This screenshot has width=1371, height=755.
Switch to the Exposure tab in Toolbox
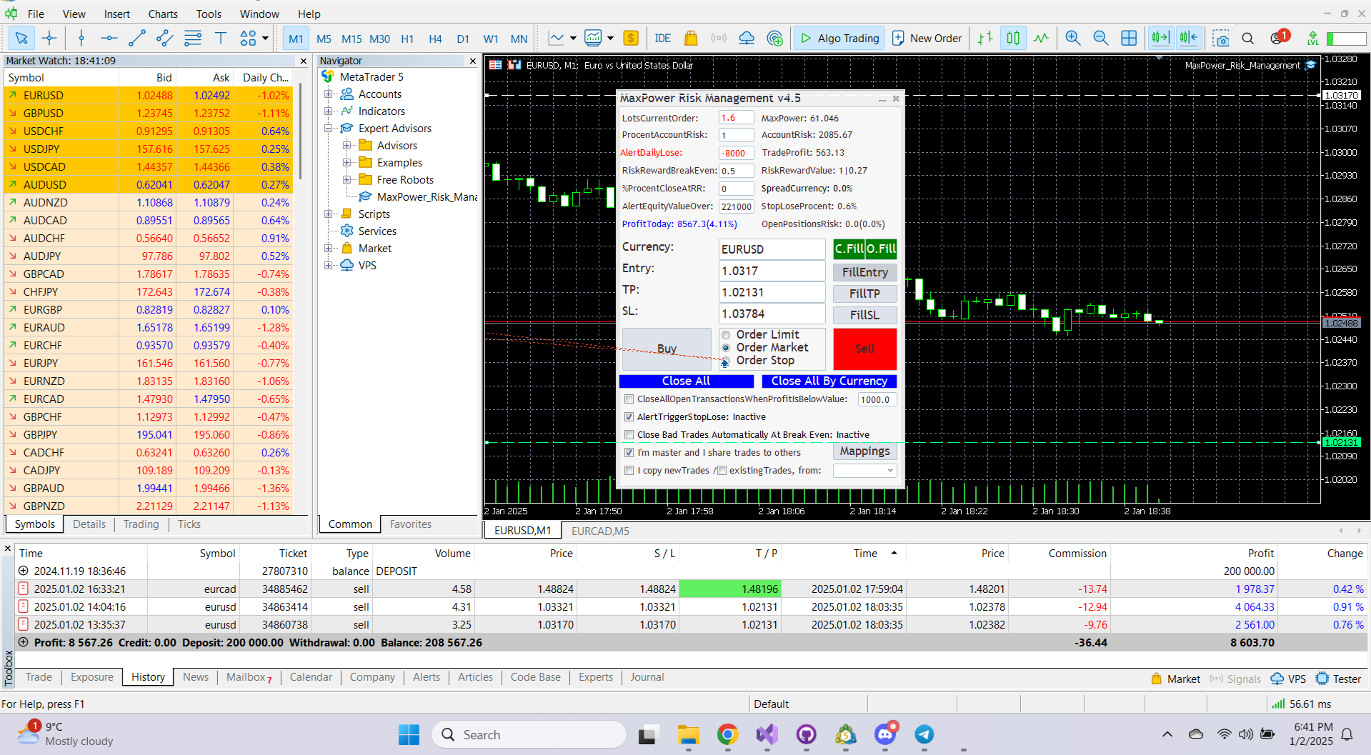click(92, 677)
